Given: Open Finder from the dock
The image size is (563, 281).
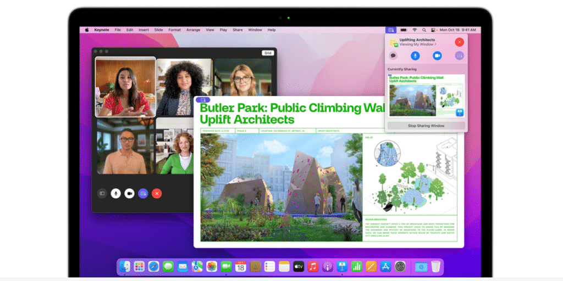Looking at the screenshot, I should click(125, 266).
